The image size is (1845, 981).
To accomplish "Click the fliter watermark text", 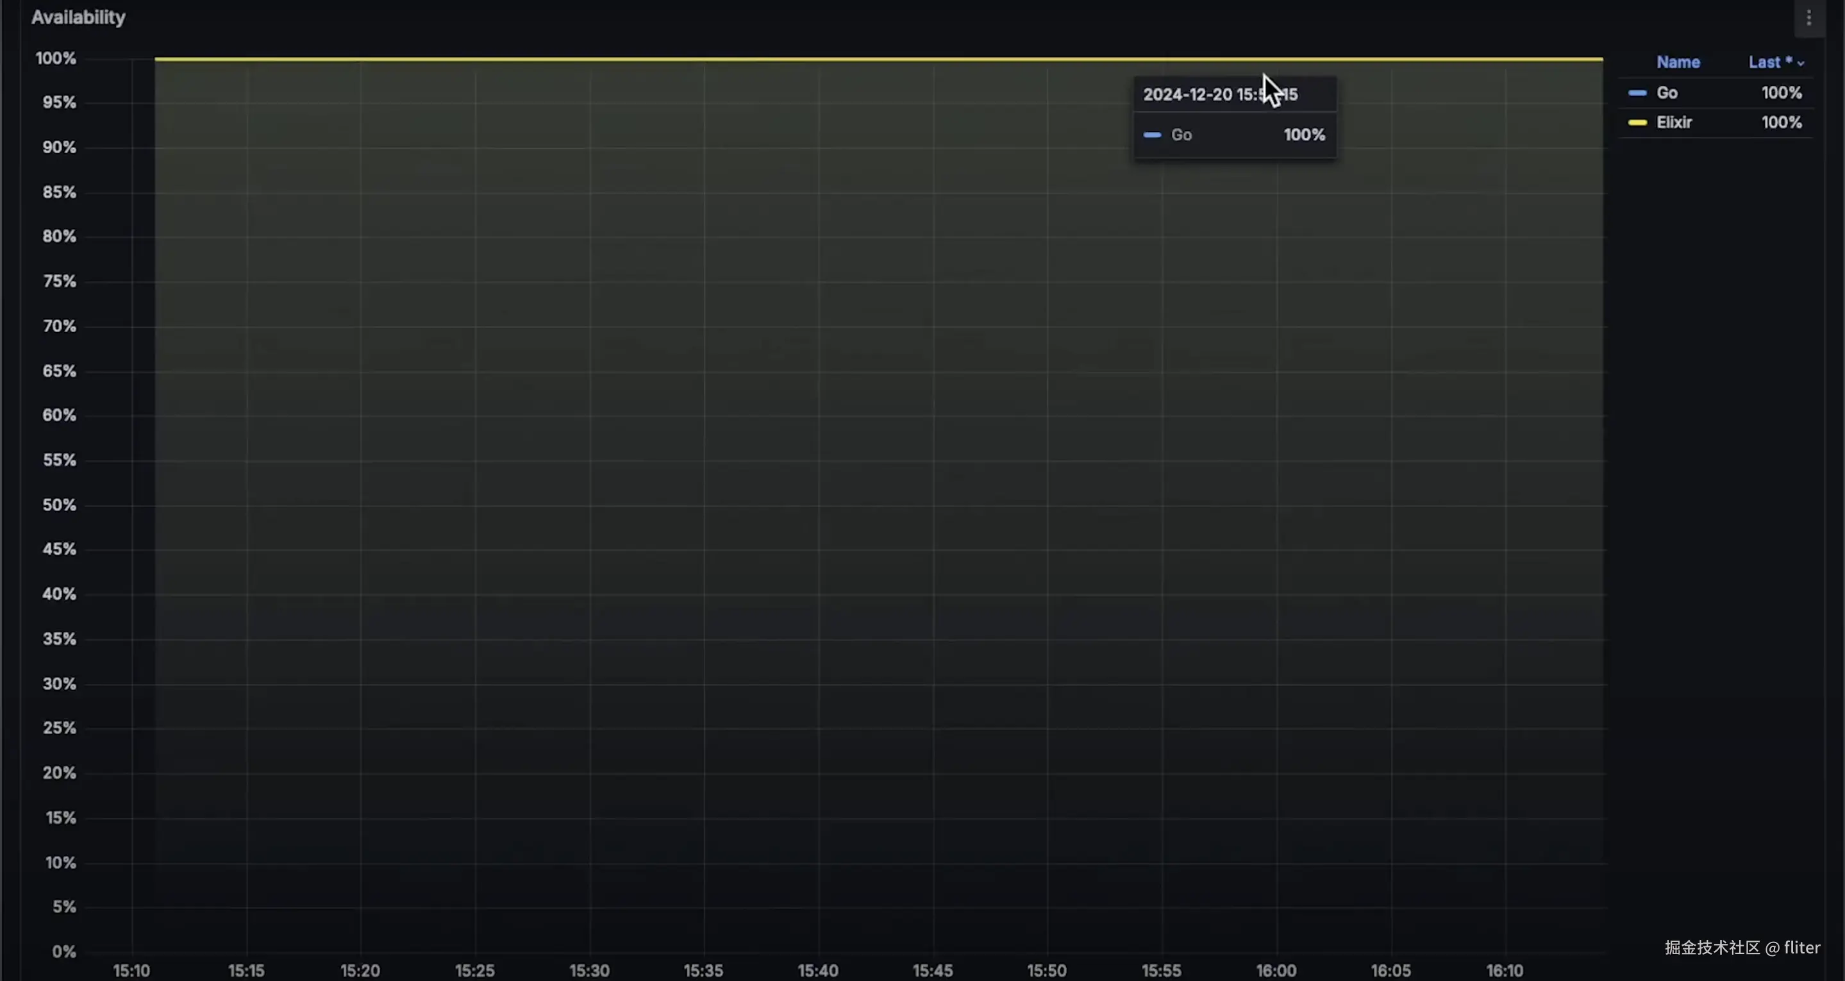I will [x=1801, y=947].
